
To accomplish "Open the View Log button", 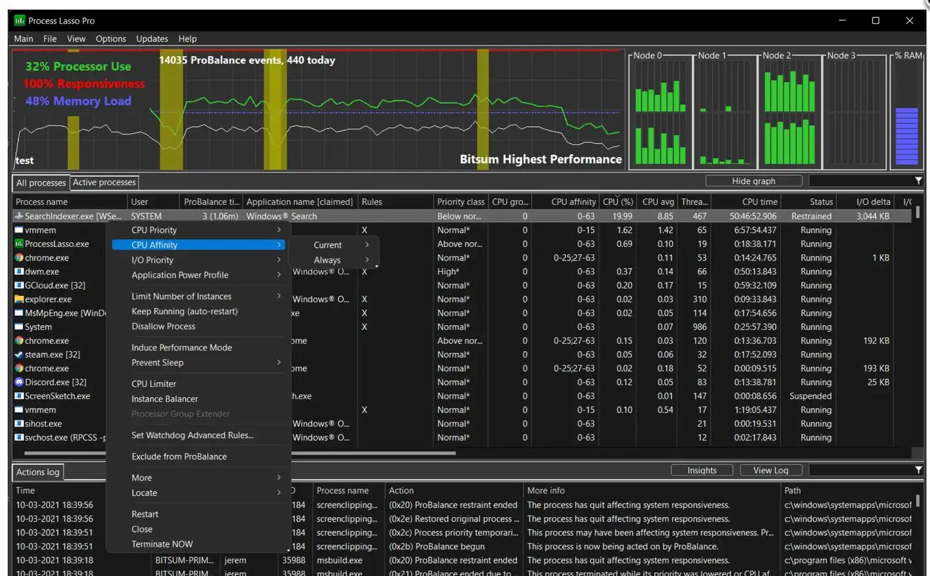I will [770, 470].
